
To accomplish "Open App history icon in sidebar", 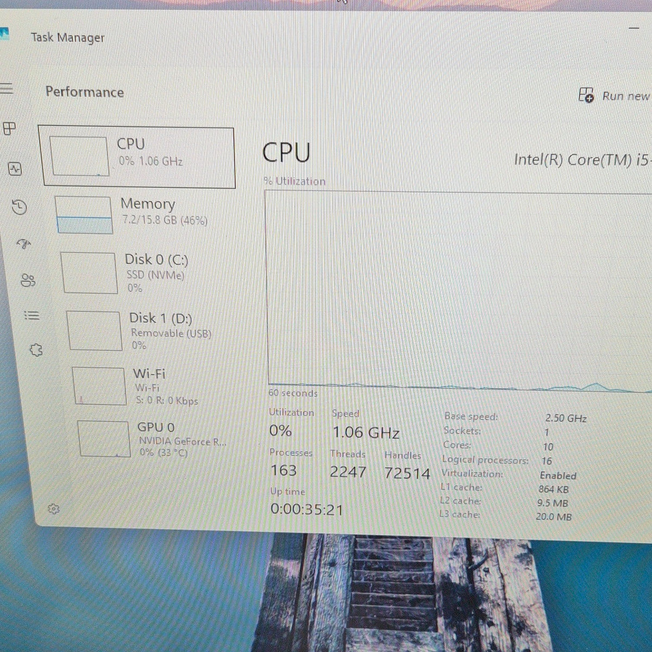I will tap(20, 207).
